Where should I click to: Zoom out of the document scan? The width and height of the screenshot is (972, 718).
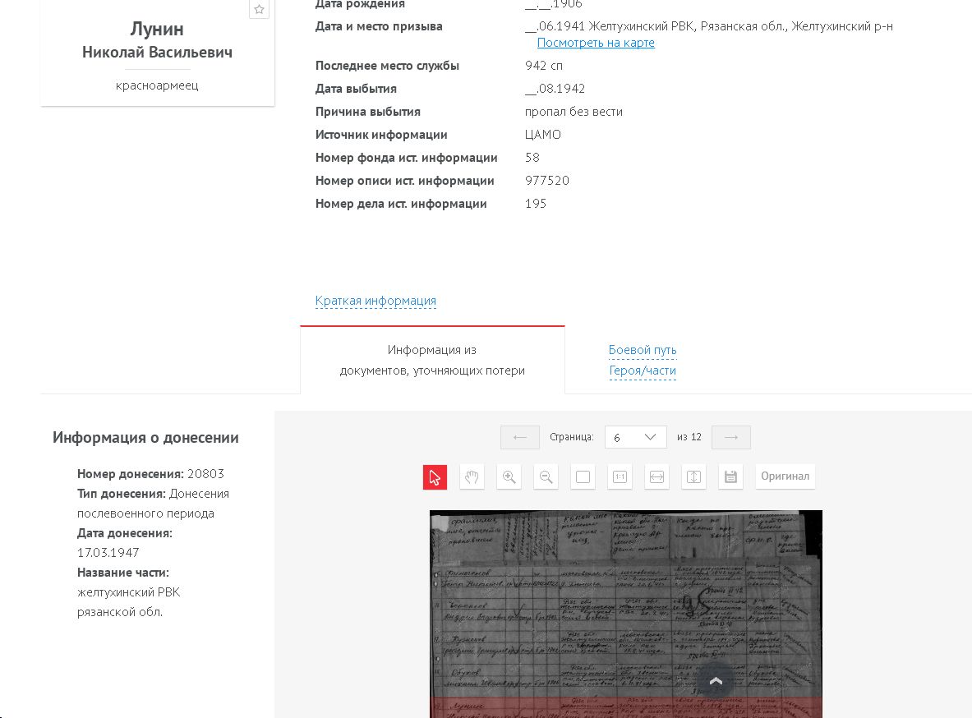click(546, 477)
